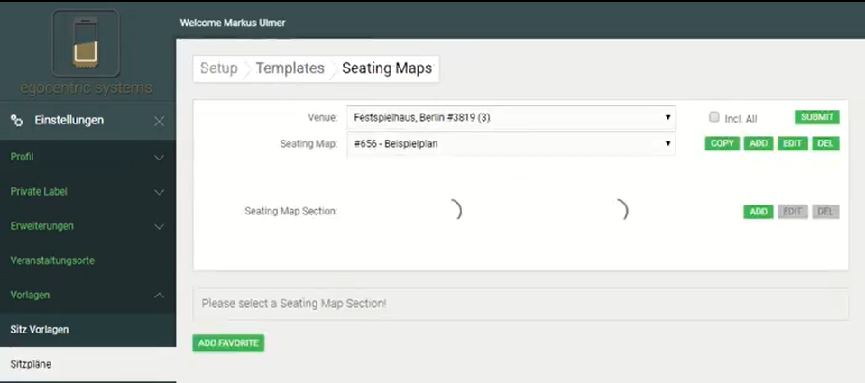Click EDIT button for Seating Map
865x383 pixels.
pos(793,143)
